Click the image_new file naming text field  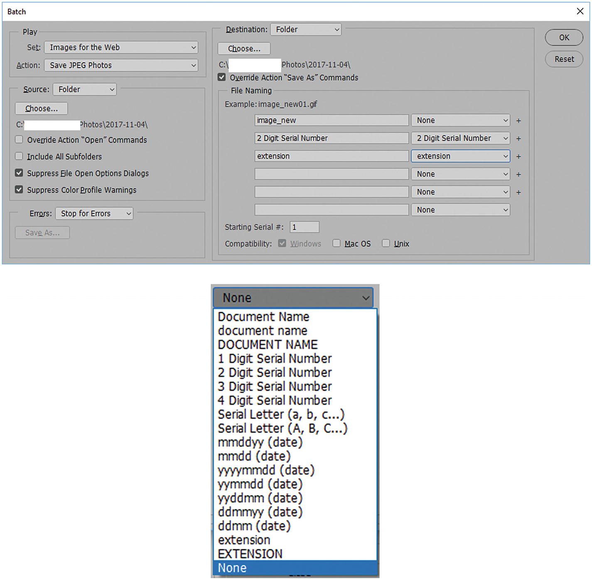click(x=332, y=120)
